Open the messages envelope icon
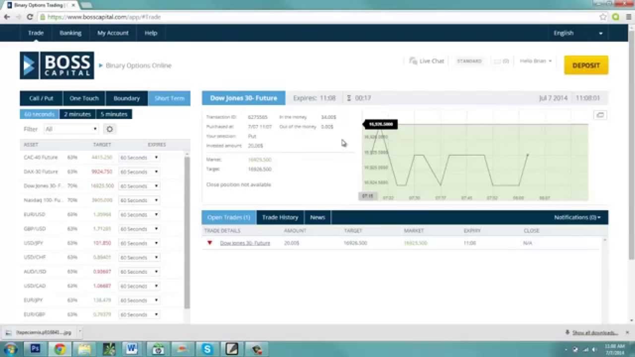Viewport: 635px width, 357px height. pyautogui.click(x=498, y=61)
